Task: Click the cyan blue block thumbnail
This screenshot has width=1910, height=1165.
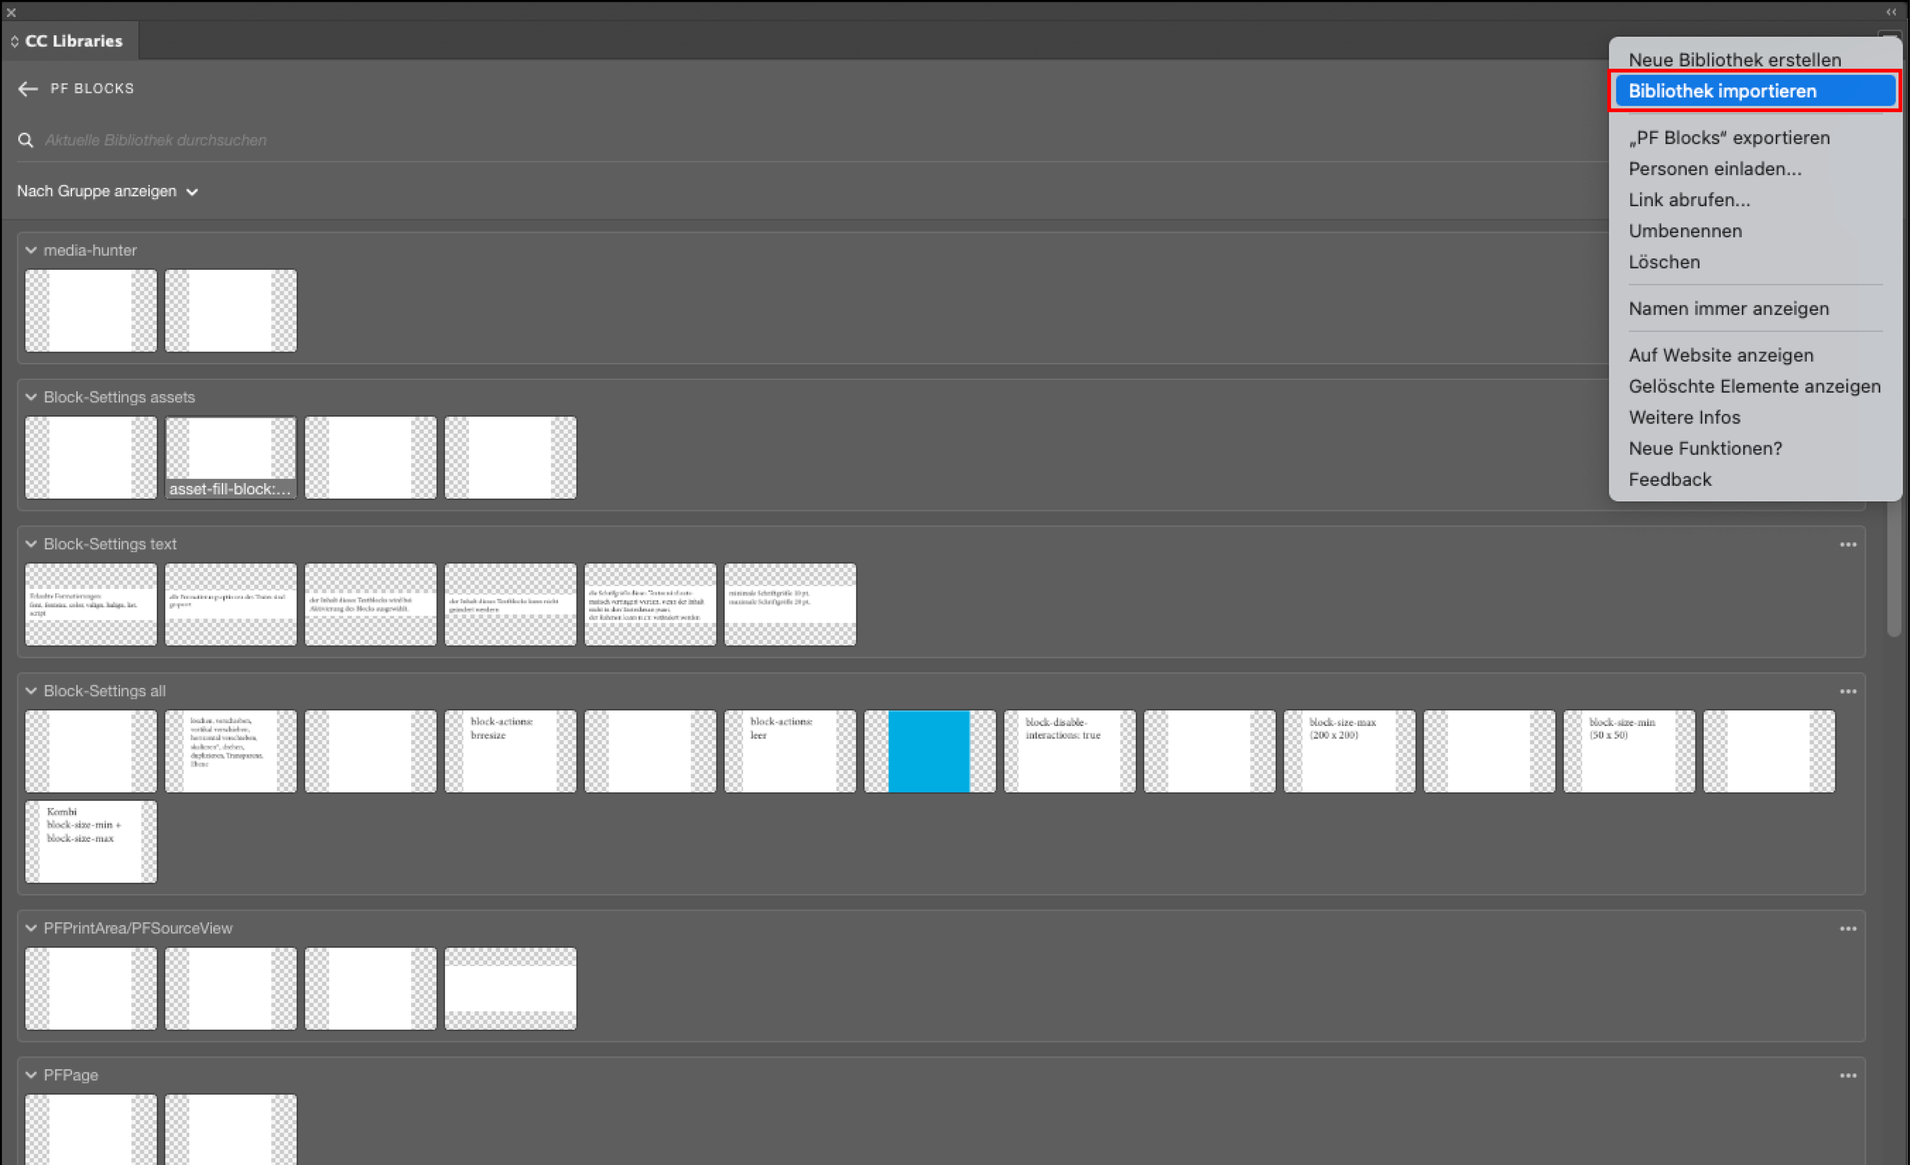Action: tap(929, 751)
